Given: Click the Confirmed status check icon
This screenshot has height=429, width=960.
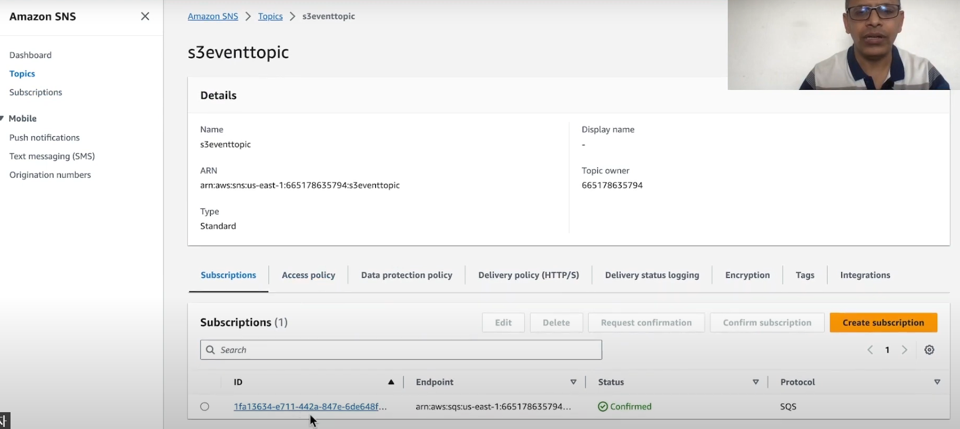Looking at the screenshot, I should [x=603, y=406].
